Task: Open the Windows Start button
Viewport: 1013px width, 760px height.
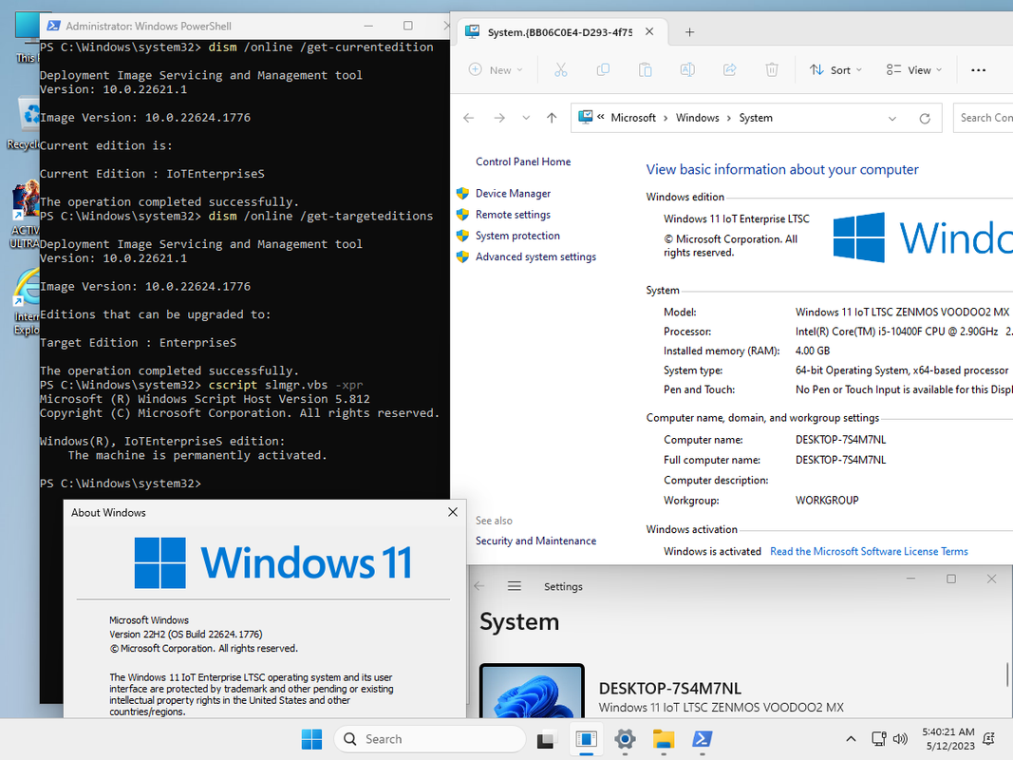Action: 311,739
